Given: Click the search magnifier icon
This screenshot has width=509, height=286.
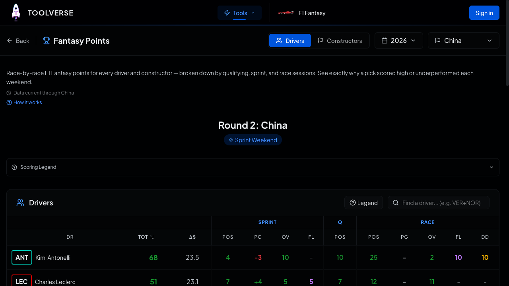Looking at the screenshot, I should [x=396, y=203].
